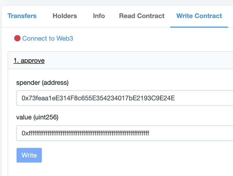Click the red Web3 connection status dot
This screenshot has height=176, width=233.
pos(17,38)
